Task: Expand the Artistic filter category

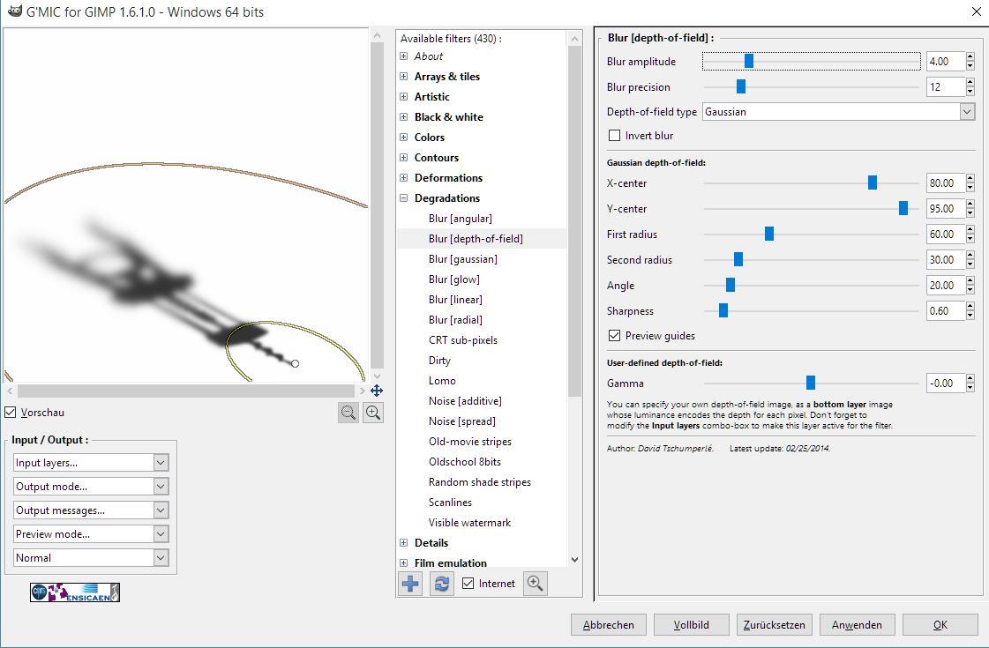Action: coord(404,97)
